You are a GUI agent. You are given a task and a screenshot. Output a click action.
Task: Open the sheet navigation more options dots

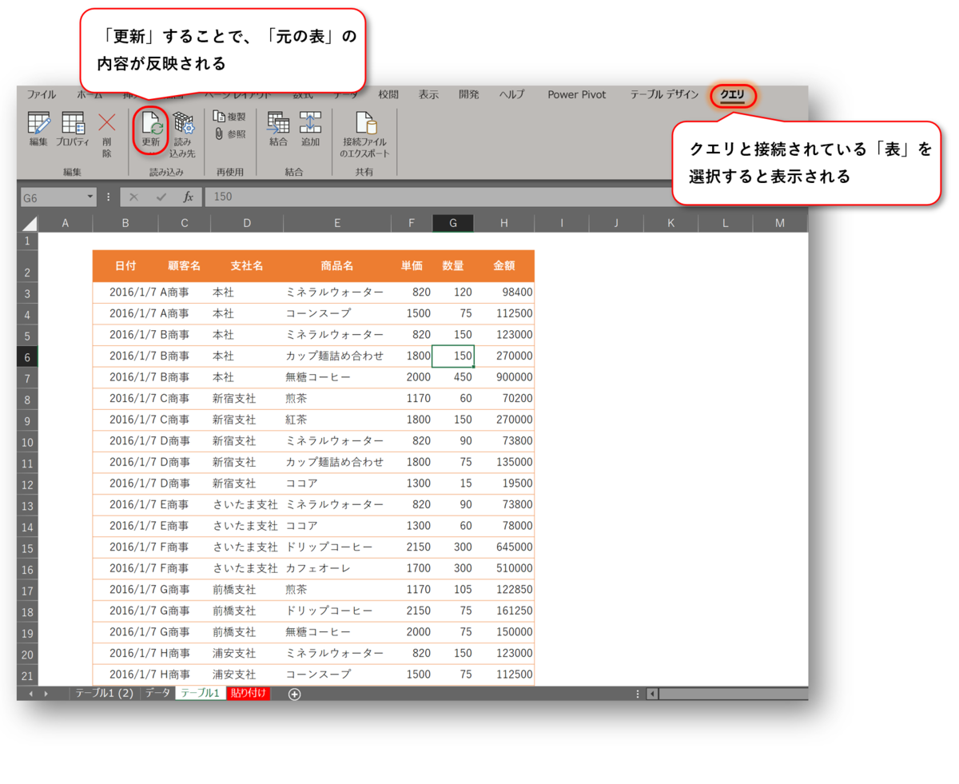tap(637, 694)
